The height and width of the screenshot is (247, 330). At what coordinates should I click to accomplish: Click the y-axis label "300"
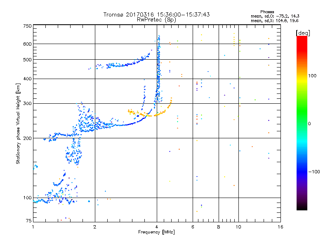coord(27,103)
